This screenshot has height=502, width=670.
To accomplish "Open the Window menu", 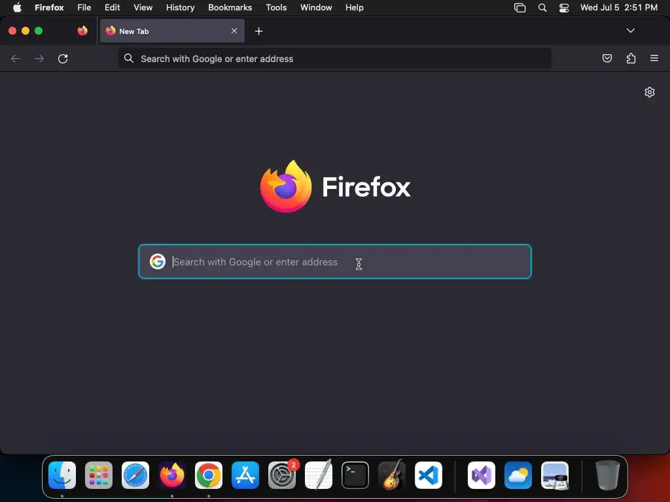I will pyautogui.click(x=316, y=7).
